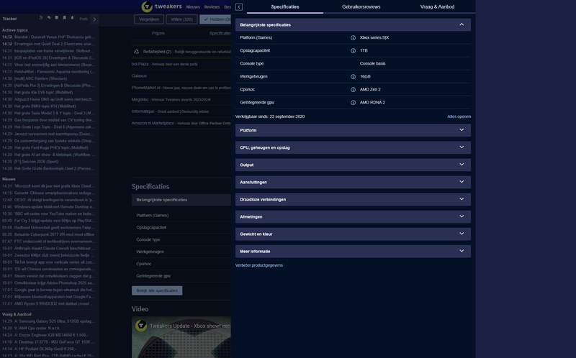
Task: Click the info icon next to Geïntegreerde gpu
Action: (x=353, y=103)
